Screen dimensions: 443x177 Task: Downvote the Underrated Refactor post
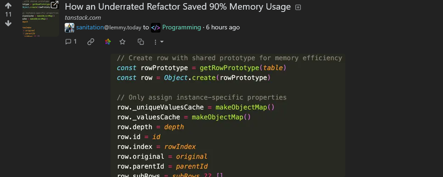pyautogui.click(x=8, y=23)
